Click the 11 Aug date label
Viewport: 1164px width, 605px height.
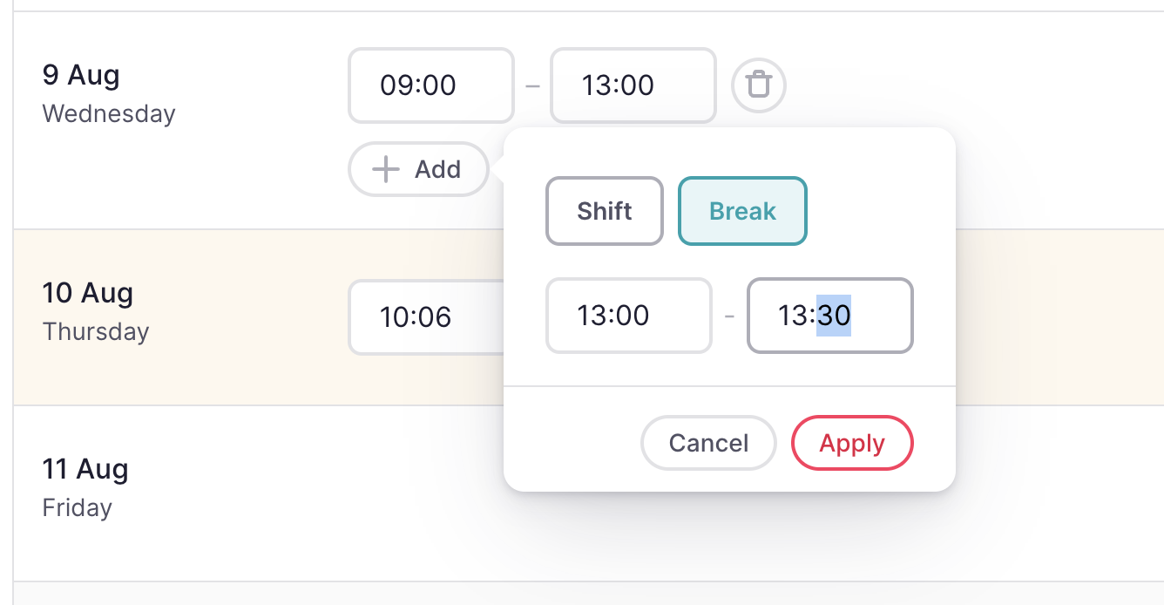(x=85, y=469)
